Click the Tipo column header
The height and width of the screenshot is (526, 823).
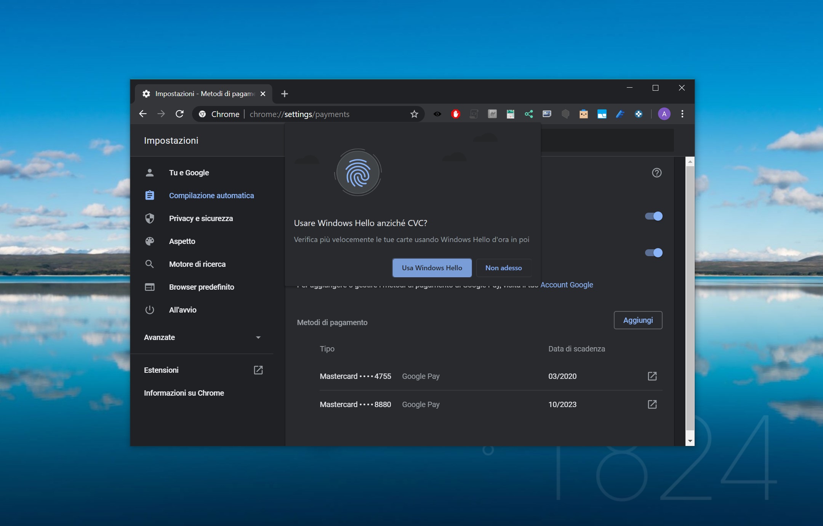click(x=327, y=349)
